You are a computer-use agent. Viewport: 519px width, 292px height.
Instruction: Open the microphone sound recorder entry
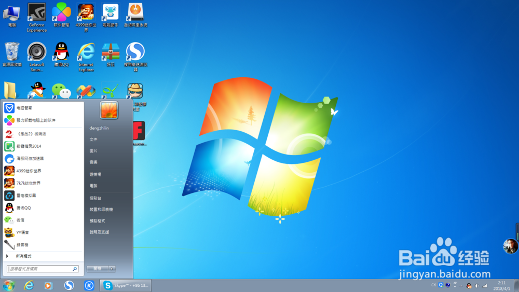point(43,245)
